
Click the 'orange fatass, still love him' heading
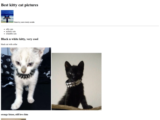click(15, 114)
